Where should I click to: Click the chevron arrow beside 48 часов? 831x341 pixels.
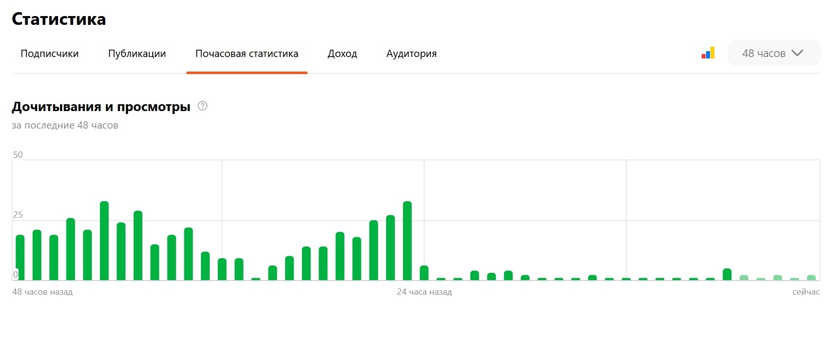coord(797,53)
